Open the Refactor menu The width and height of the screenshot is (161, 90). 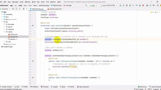click(28, 2)
